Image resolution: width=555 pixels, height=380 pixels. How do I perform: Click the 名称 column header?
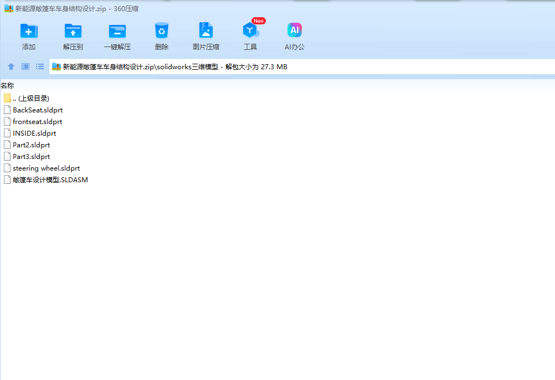(7, 86)
